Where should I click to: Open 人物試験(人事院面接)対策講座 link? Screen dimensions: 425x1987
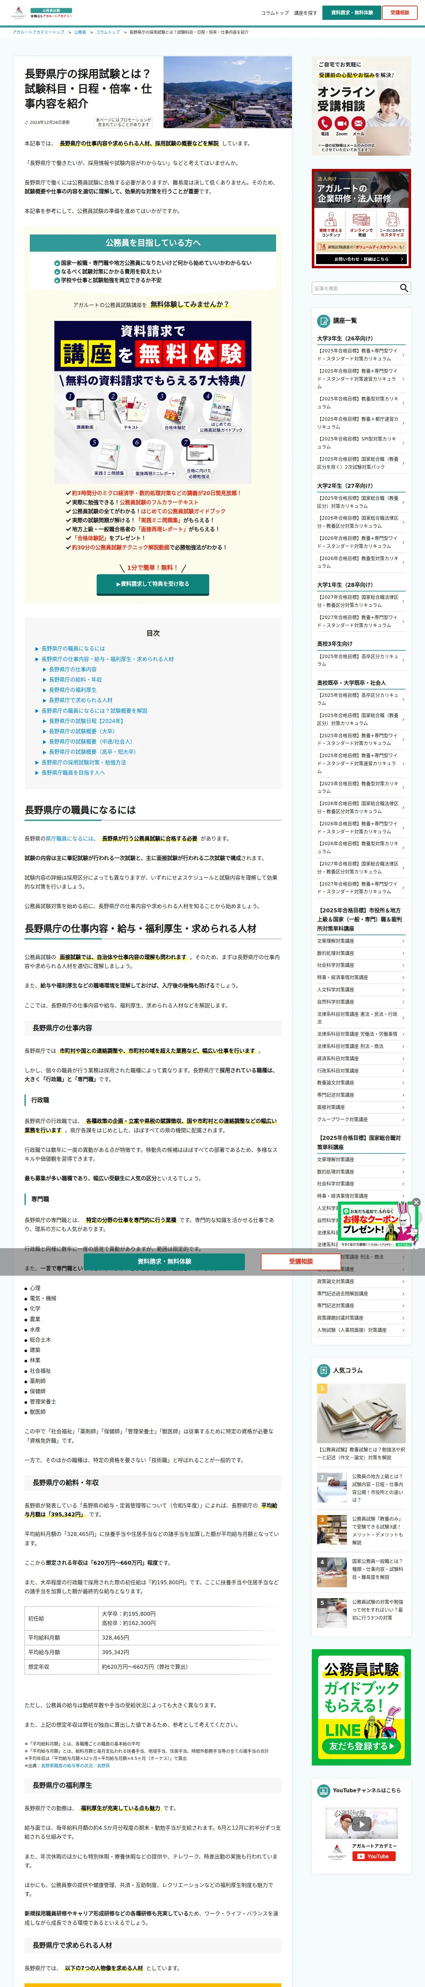coord(361,1330)
